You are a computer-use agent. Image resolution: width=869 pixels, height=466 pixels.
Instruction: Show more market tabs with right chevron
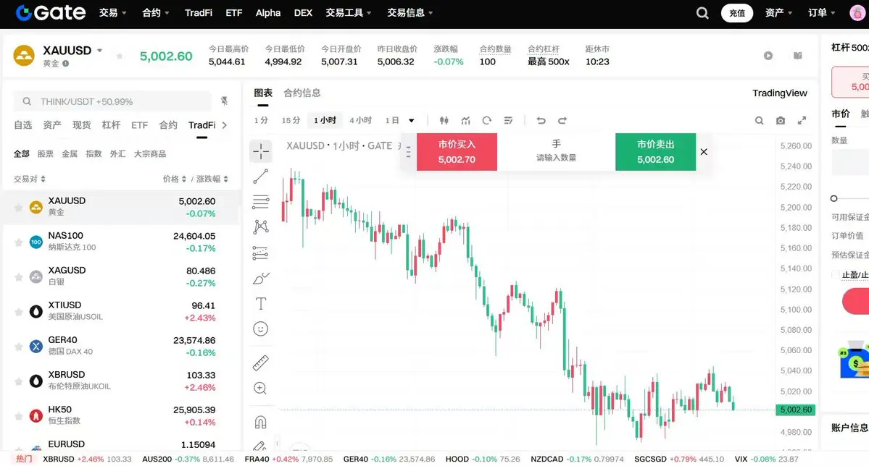click(225, 125)
